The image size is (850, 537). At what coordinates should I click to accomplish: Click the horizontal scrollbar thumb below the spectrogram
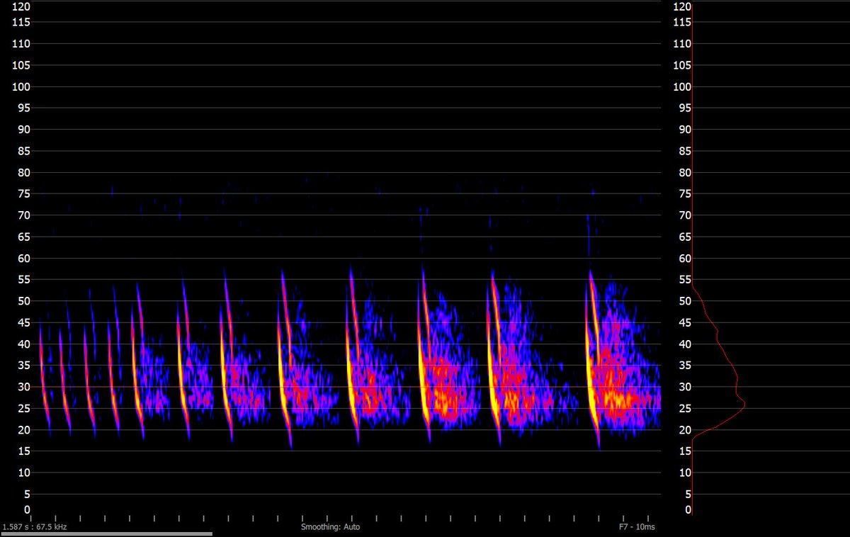point(106,534)
